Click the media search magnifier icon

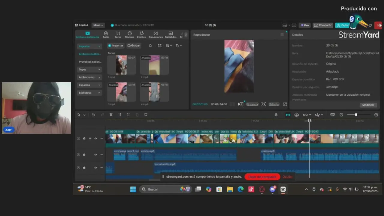150,46
